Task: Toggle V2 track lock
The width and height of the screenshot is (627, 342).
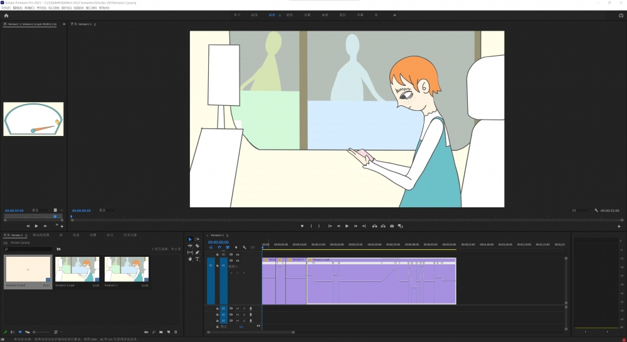Action: tap(218, 254)
